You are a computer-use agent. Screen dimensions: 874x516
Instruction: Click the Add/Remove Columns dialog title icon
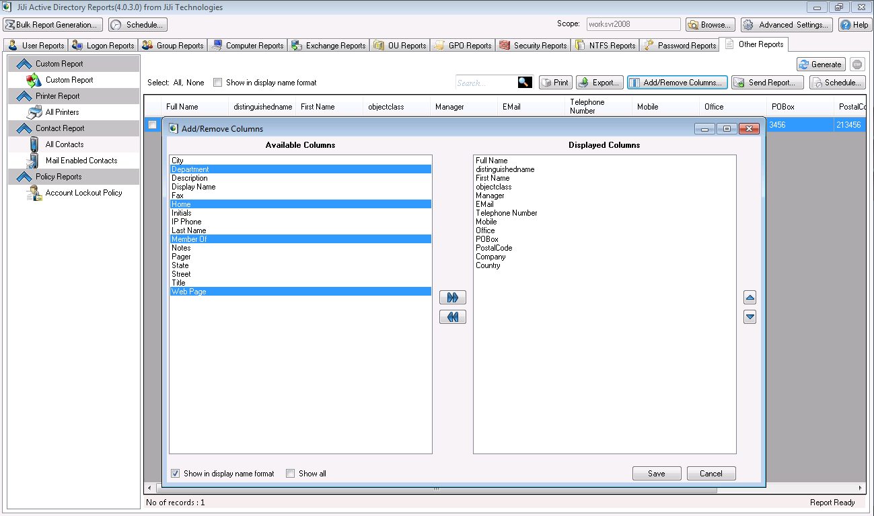tap(174, 128)
